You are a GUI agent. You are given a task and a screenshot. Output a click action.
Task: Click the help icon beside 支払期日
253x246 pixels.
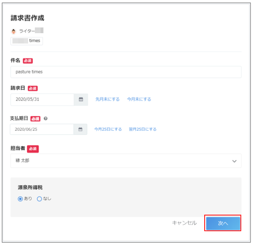point(46,119)
